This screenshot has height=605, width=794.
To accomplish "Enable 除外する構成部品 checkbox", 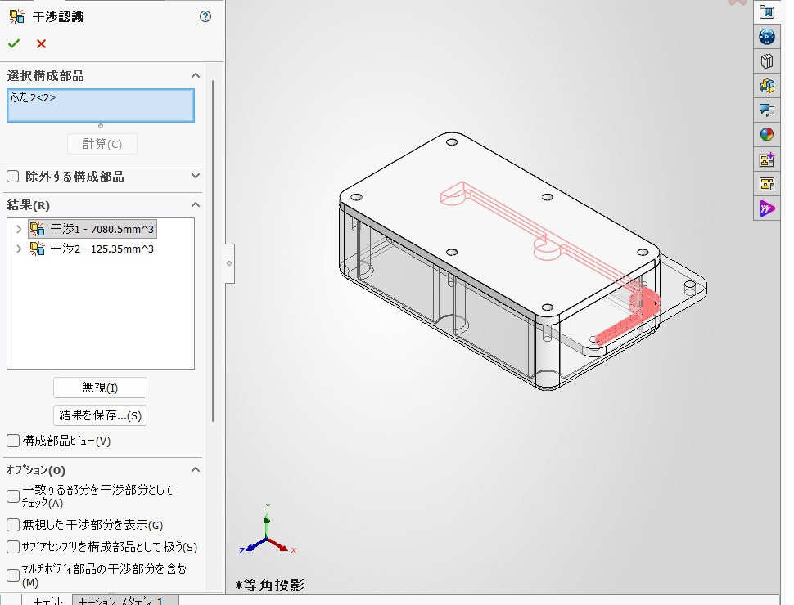I will (x=13, y=176).
